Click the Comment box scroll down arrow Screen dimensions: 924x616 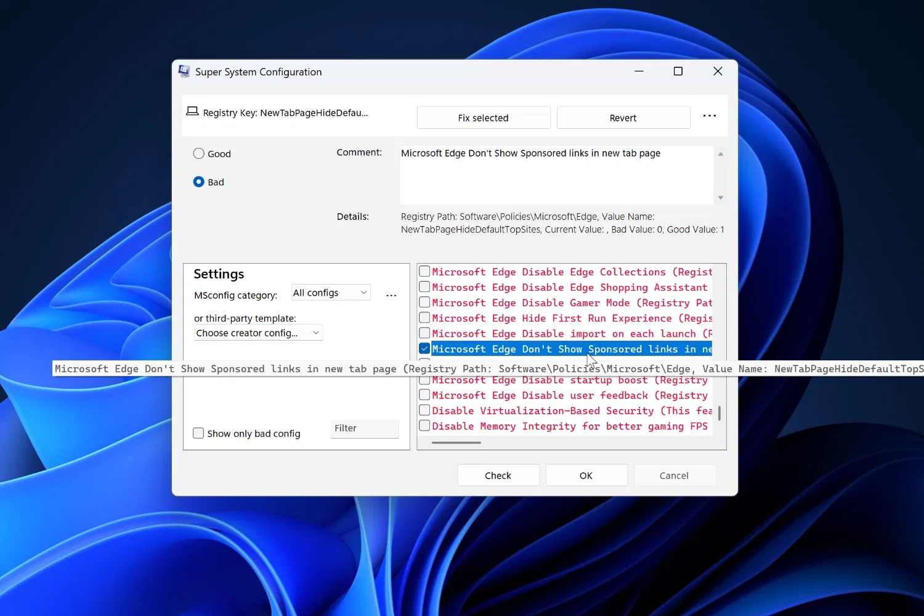tap(721, 198)
